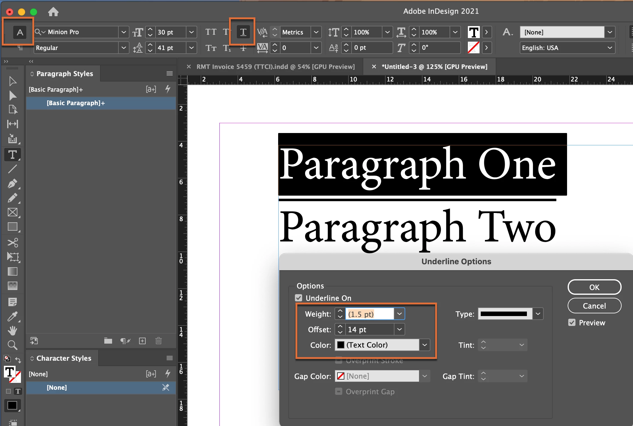Expand the underline Type dropdown
This screenshot has height=426, width=633.
click(x=538, y=314)
